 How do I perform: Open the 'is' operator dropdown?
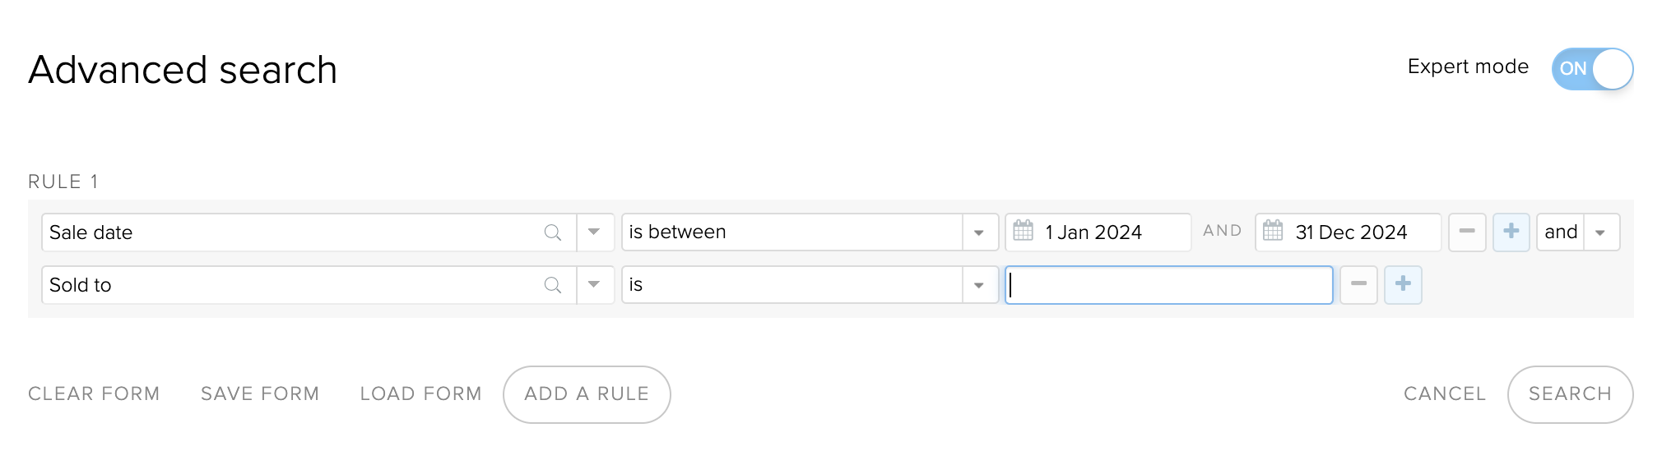coord(810,285)
